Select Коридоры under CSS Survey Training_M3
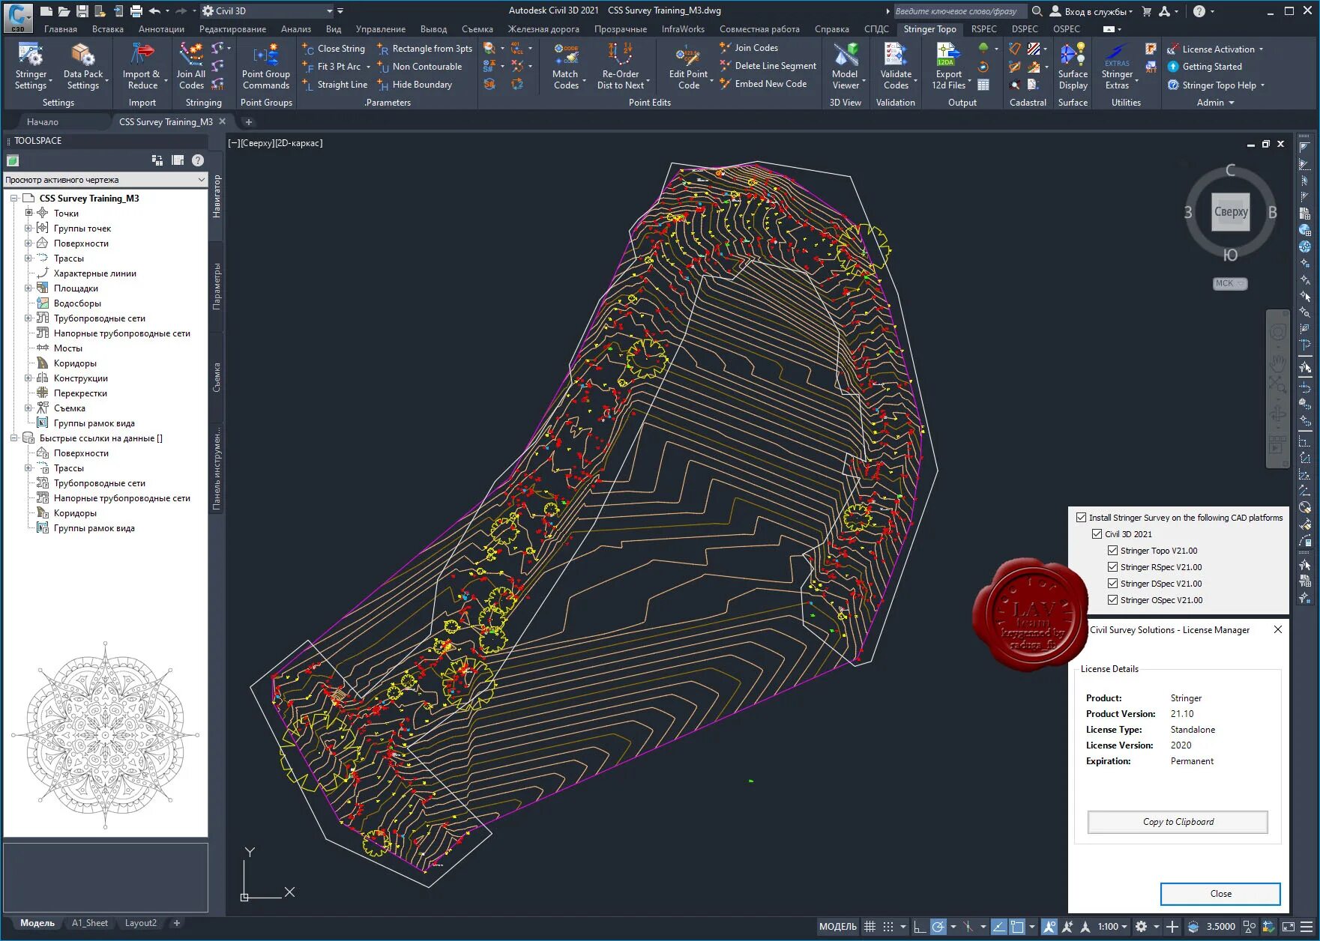 75,363
